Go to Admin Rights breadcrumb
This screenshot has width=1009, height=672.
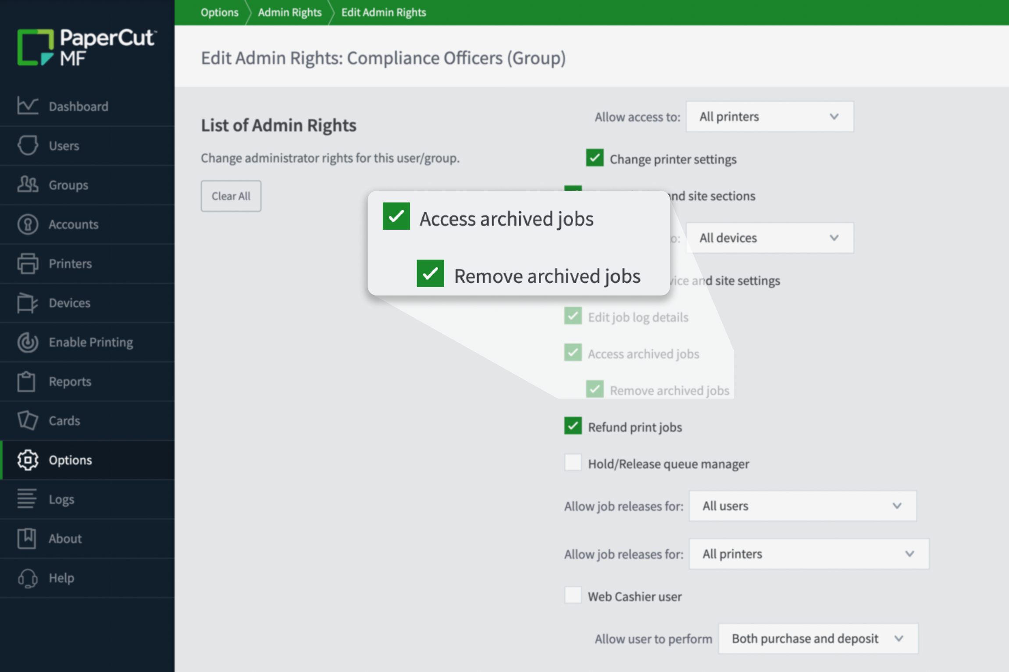[x=289, y=12]
